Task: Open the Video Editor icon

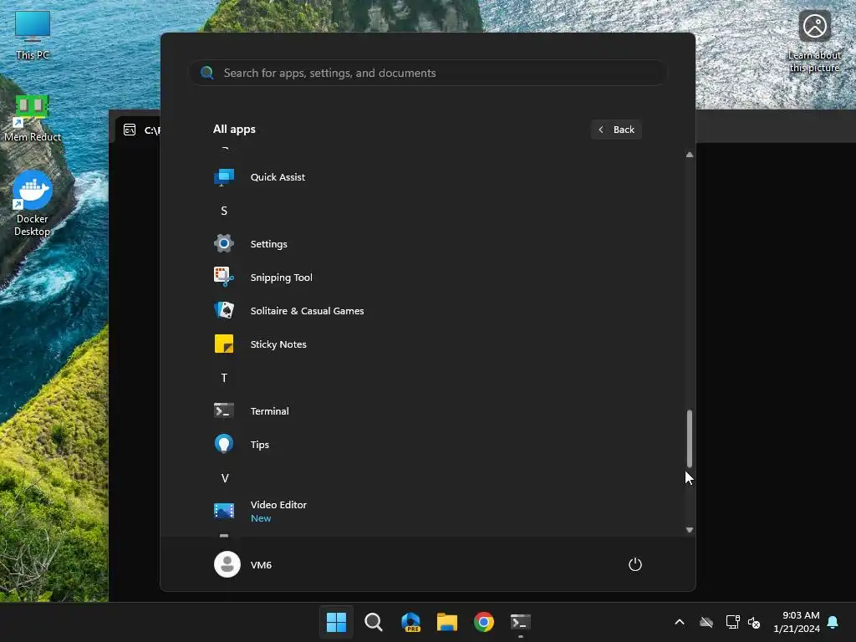Action: tap(224, 511)
